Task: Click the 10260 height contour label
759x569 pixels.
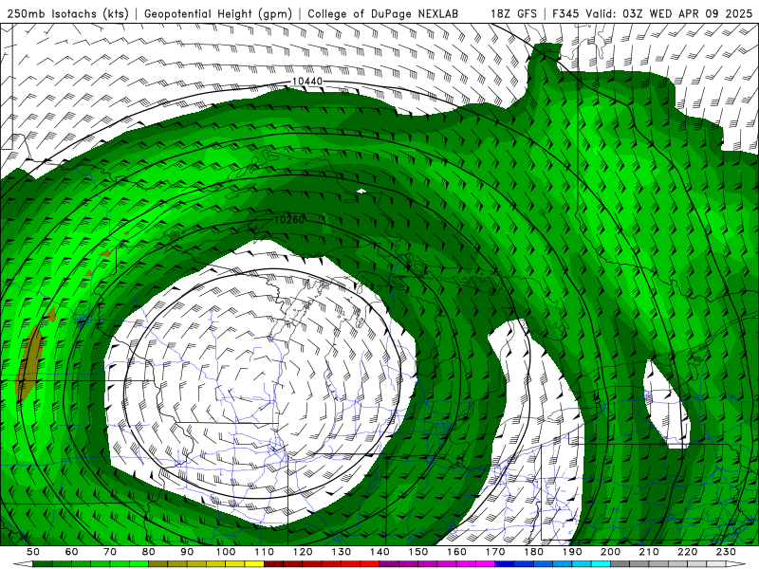Action: pos(289,220)
